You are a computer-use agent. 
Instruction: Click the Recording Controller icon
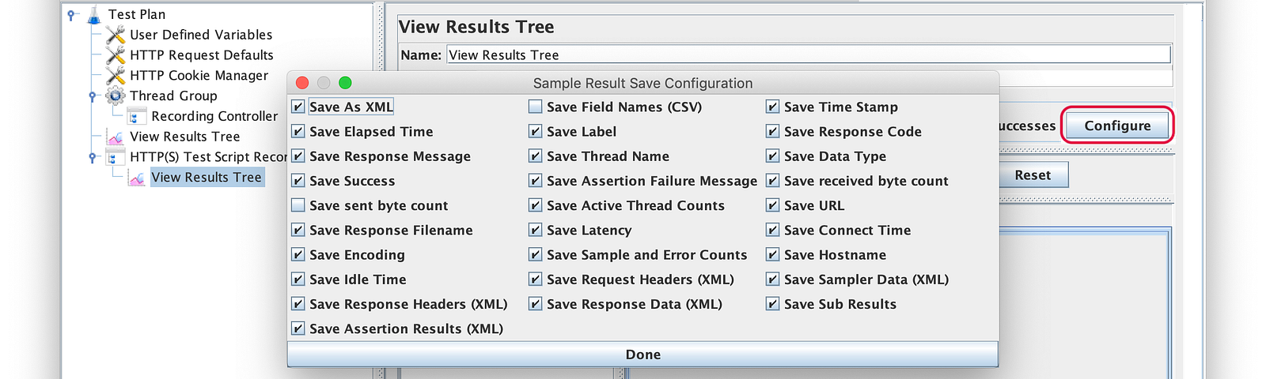137,116
